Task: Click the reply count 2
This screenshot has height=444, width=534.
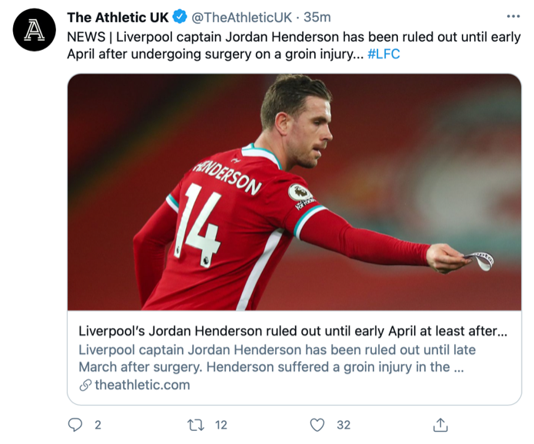Action: [97, 424]
